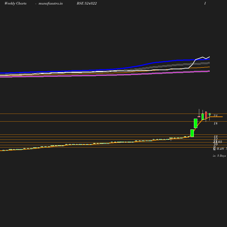This screenshot has height=227, width=227.
Task: Click the small pink doji candle
Action: (x=199, y=117)
